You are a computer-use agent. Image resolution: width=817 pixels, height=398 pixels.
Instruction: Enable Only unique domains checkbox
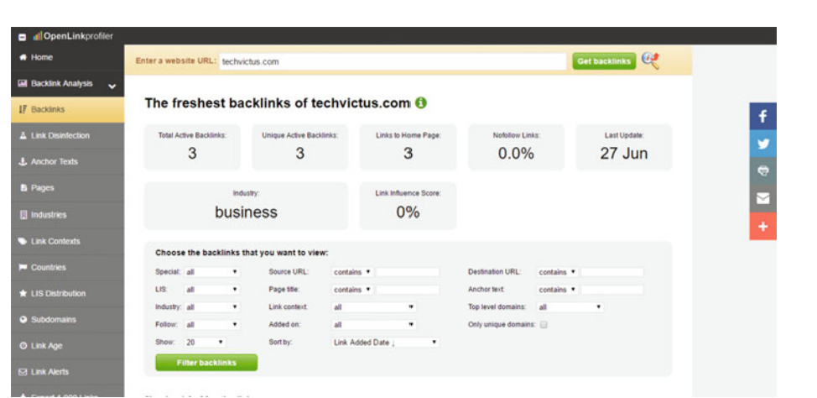click(x=544, y=324)
